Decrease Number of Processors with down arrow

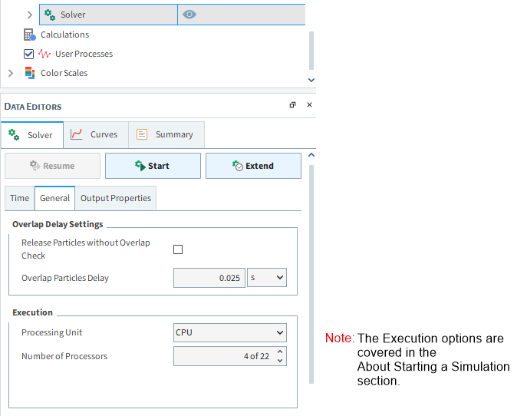[280, 361]
